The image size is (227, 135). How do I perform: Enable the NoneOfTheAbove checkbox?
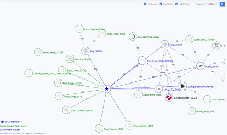click(194, 4)
